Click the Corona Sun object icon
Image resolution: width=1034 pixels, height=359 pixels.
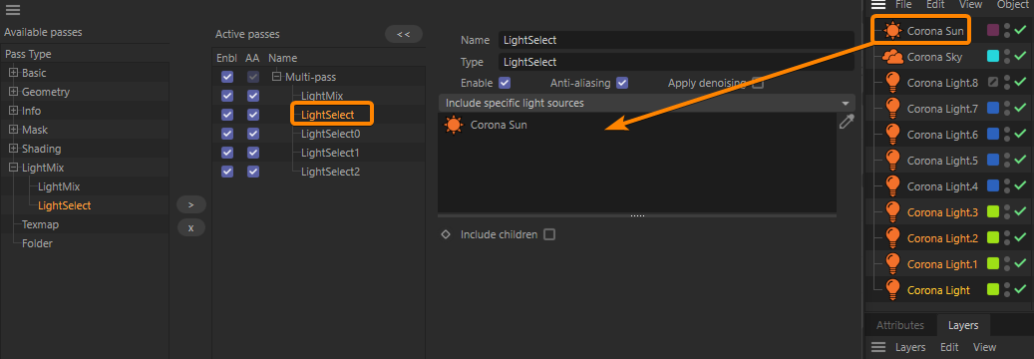[892, 30]
